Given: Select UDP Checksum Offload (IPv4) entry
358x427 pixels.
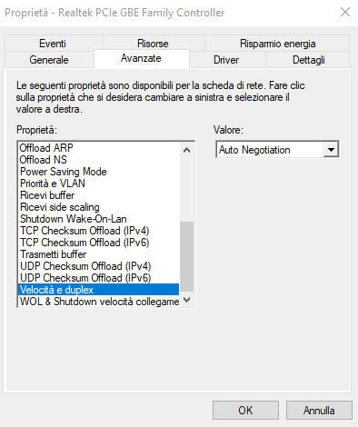Looking at the screenshot, I should click(99, 266).
